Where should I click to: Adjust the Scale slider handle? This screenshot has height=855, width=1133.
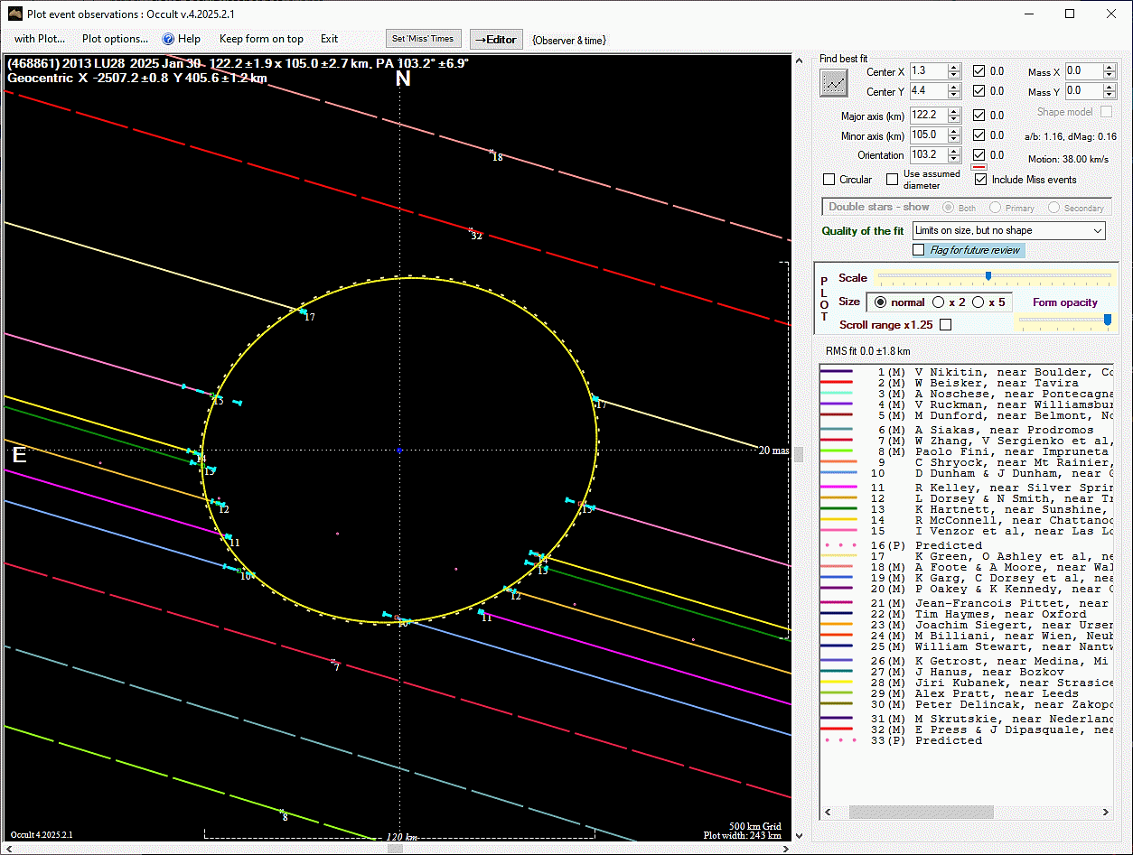[x=988, y=276]
